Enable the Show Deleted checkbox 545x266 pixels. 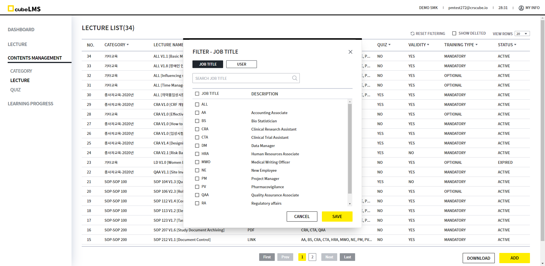click(454, 33)
